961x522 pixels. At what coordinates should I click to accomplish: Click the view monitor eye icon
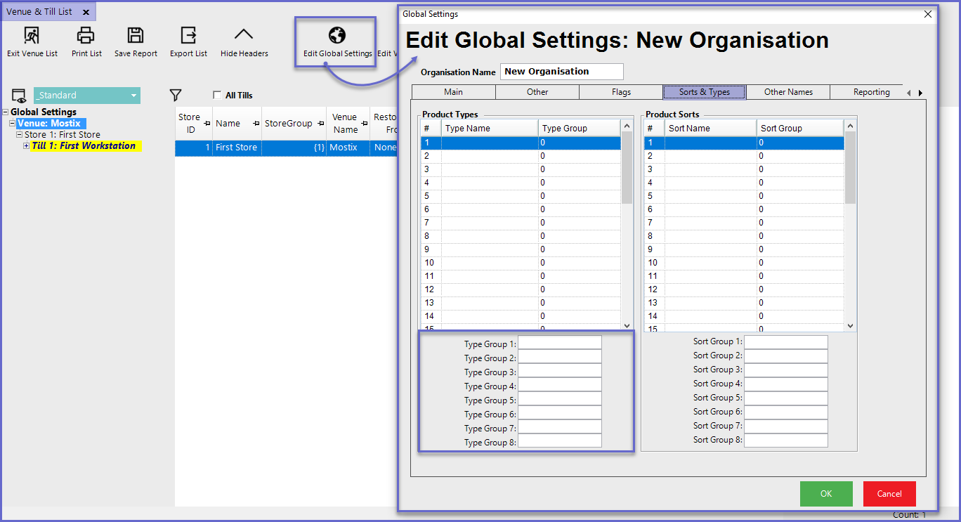(x=19, y=96)
